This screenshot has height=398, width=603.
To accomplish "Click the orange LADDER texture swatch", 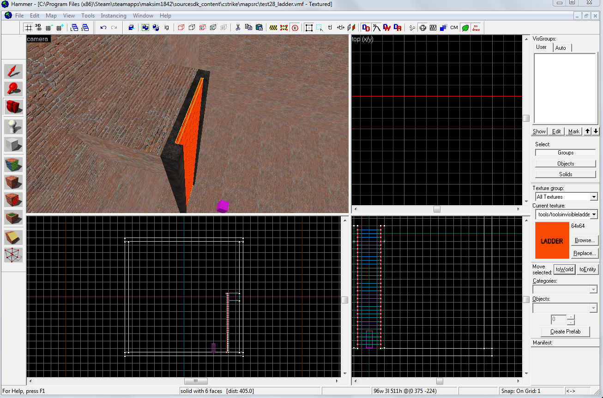I will click(x=552, y=241).
